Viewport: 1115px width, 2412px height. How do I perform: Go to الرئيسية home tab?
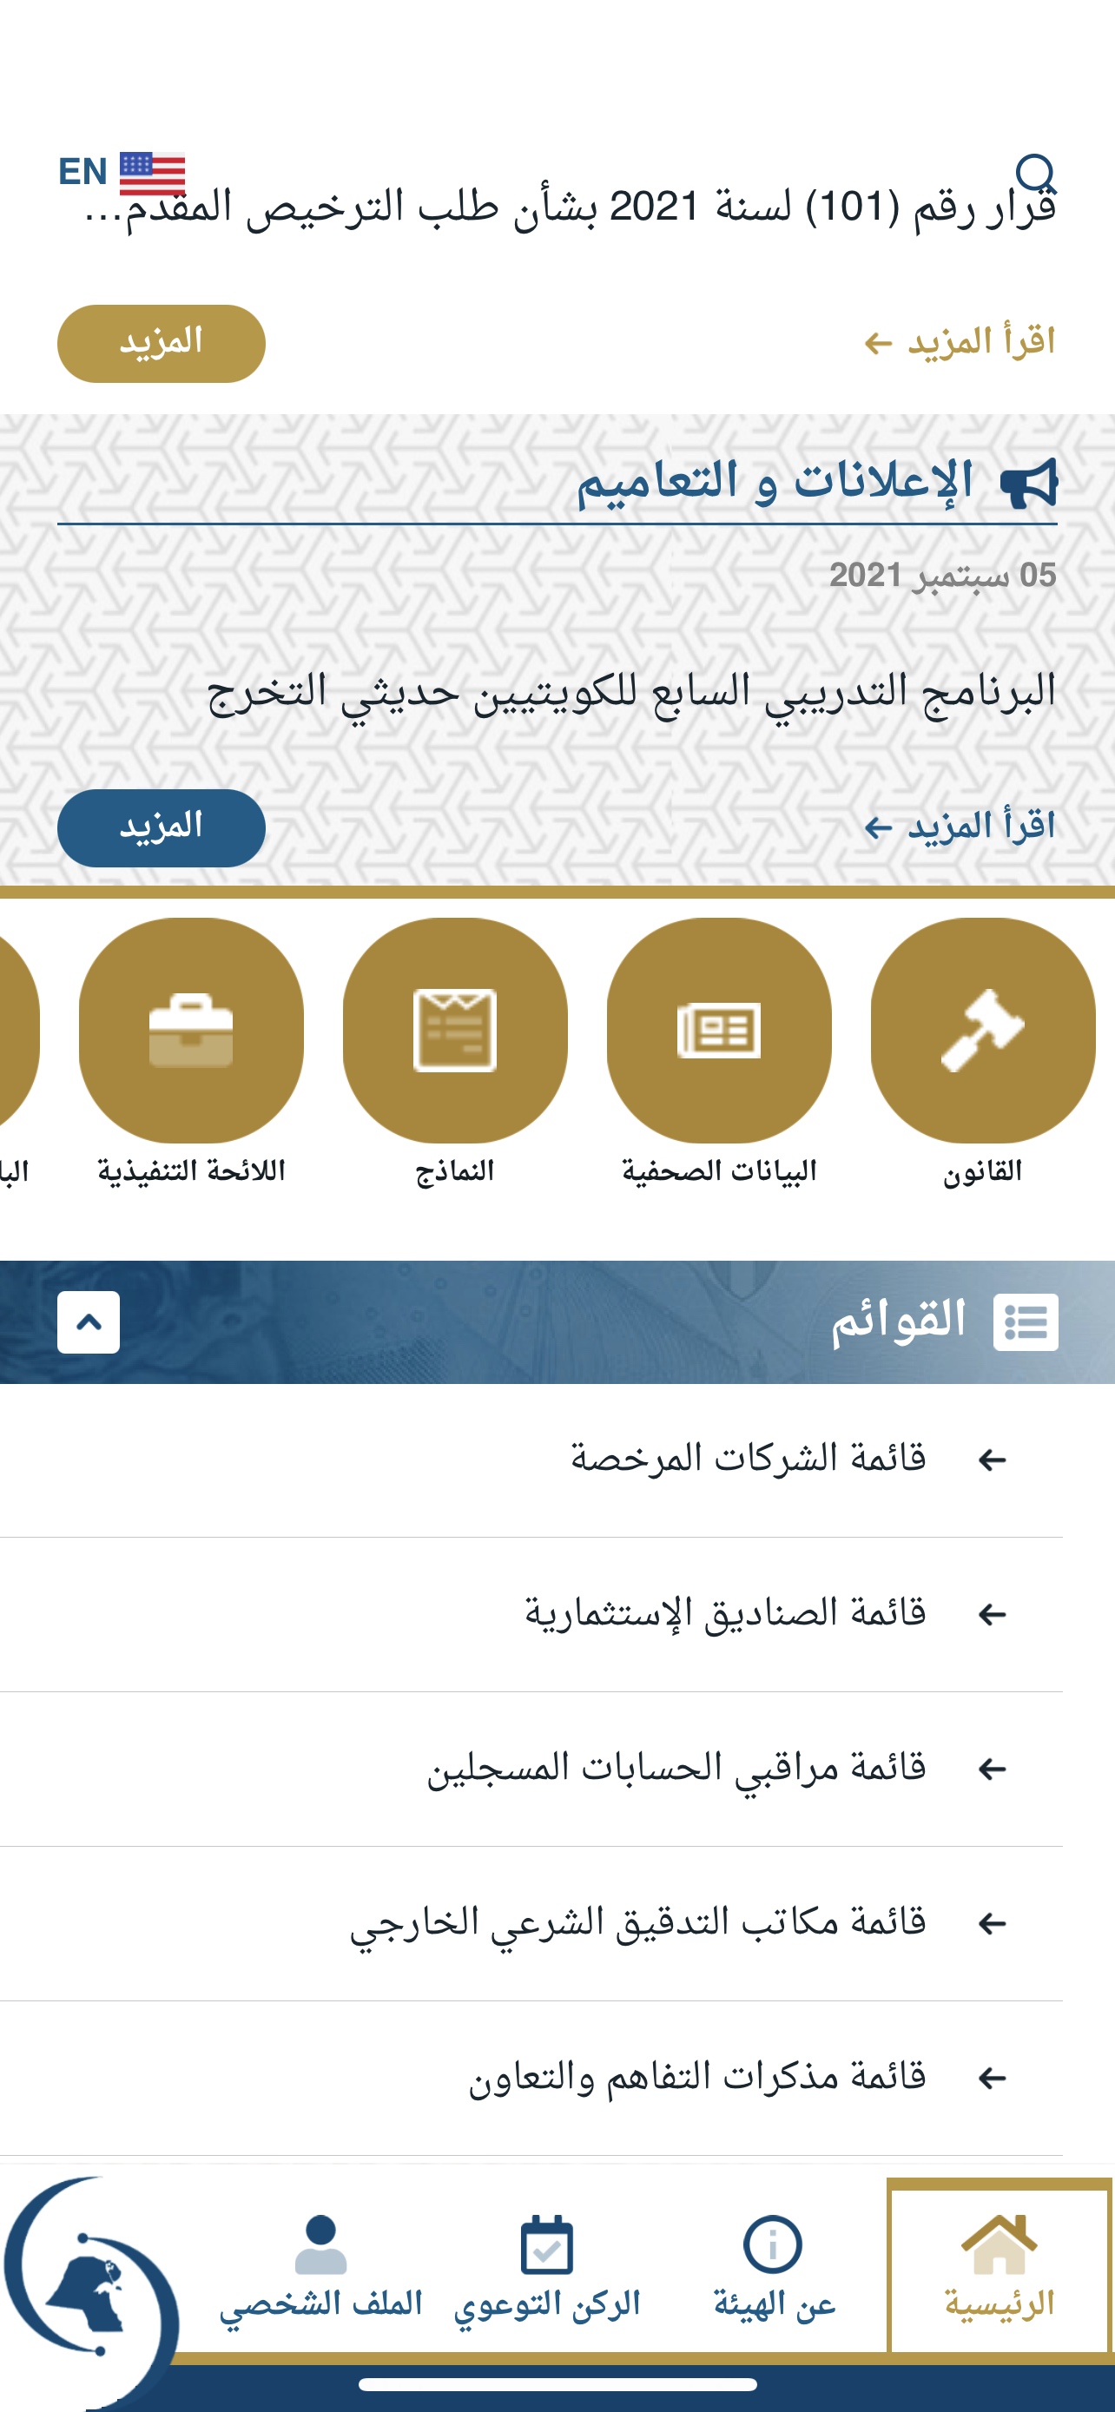999,2265
